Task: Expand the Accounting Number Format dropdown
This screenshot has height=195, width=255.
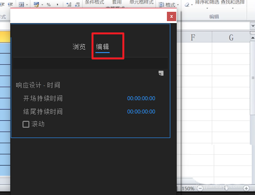Action: pyautogui.click(x=42, y=5)
